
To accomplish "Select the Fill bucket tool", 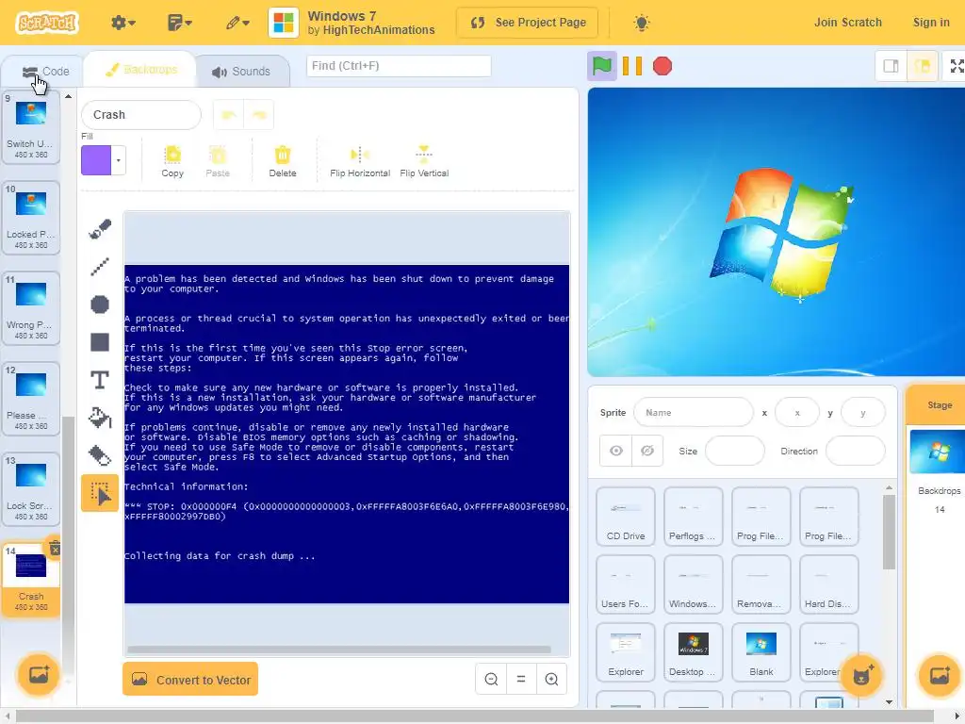I will [x=100, y=418].
